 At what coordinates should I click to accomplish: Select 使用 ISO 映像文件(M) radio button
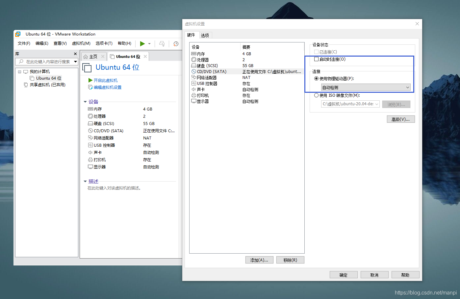click(x=317, y=95)
